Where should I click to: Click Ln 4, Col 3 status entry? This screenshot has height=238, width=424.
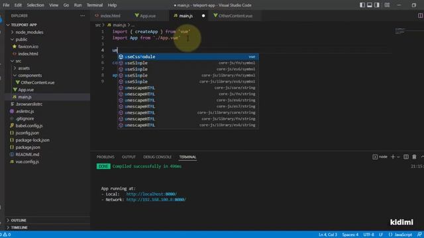(328, 235)
